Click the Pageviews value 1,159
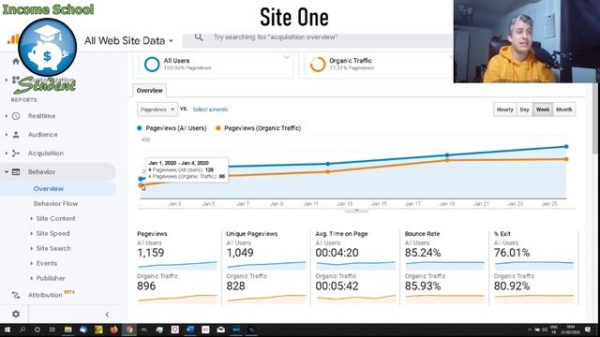This screenshot has width=600, height=337. click(x=151, y=253)
